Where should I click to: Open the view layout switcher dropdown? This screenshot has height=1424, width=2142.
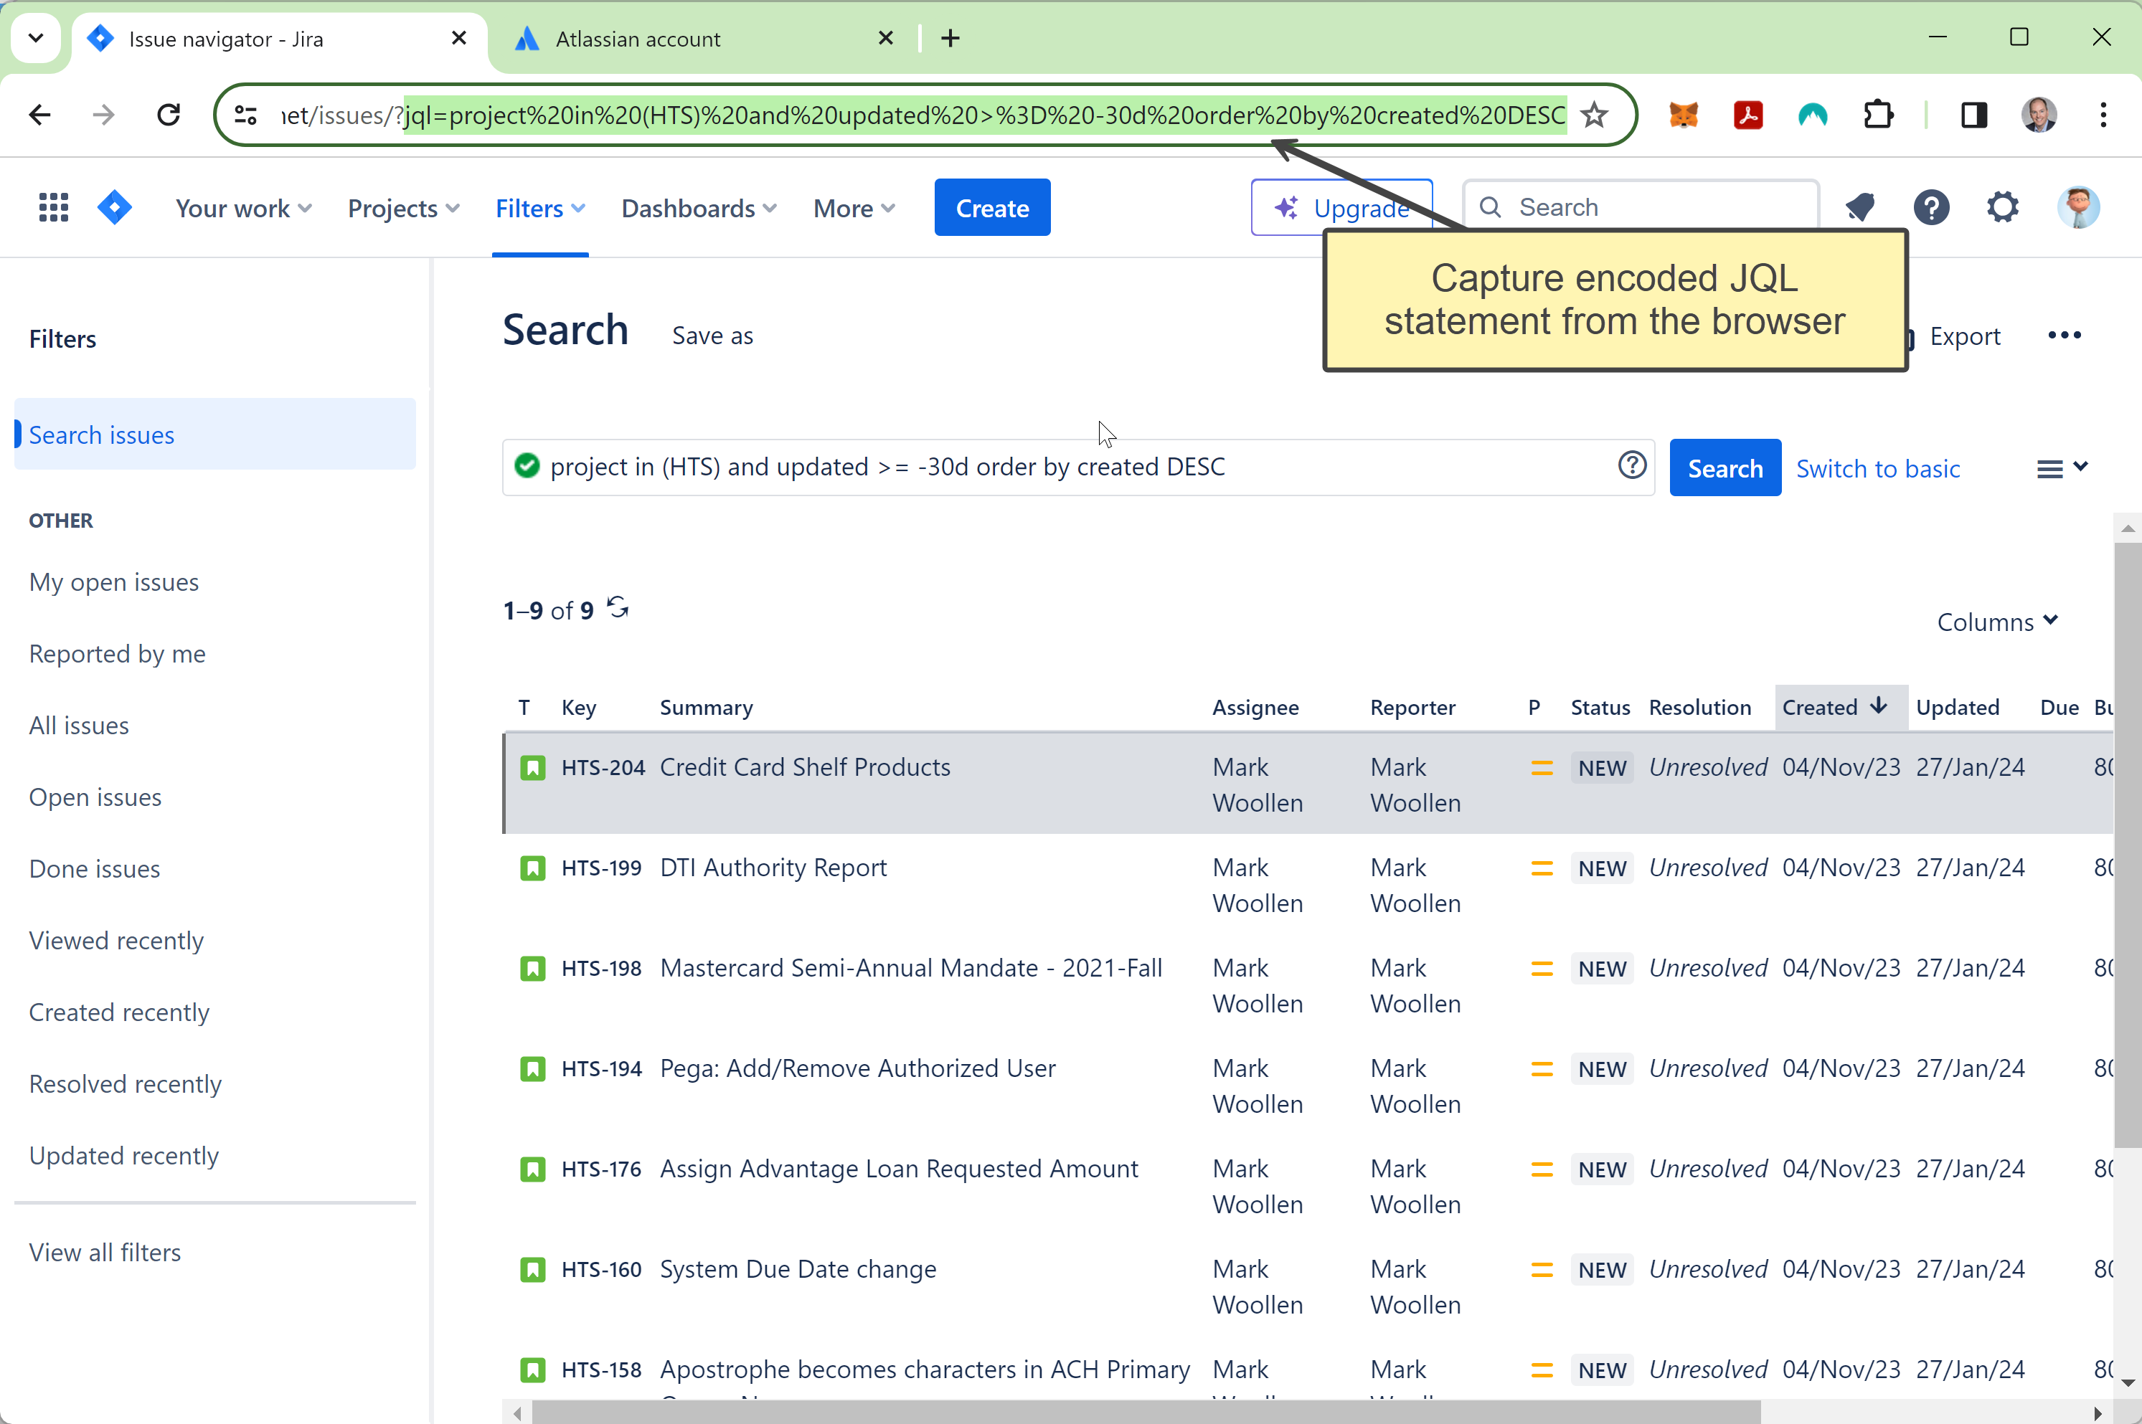2061,469
